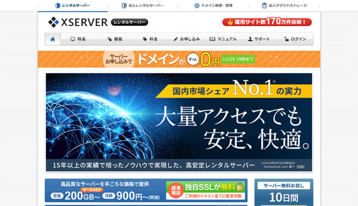Image resolution: width=358 pixels, height=206 pixels.
Task: Follow the 詳細 link in hero footnote
Action: (x=301, y=167)
